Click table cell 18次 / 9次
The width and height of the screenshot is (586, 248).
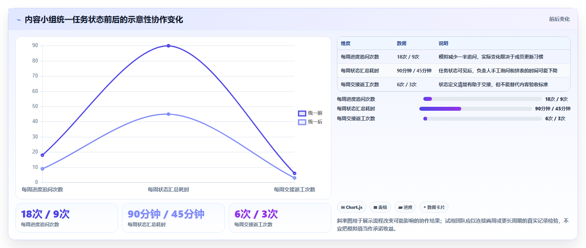coord(408,57)
